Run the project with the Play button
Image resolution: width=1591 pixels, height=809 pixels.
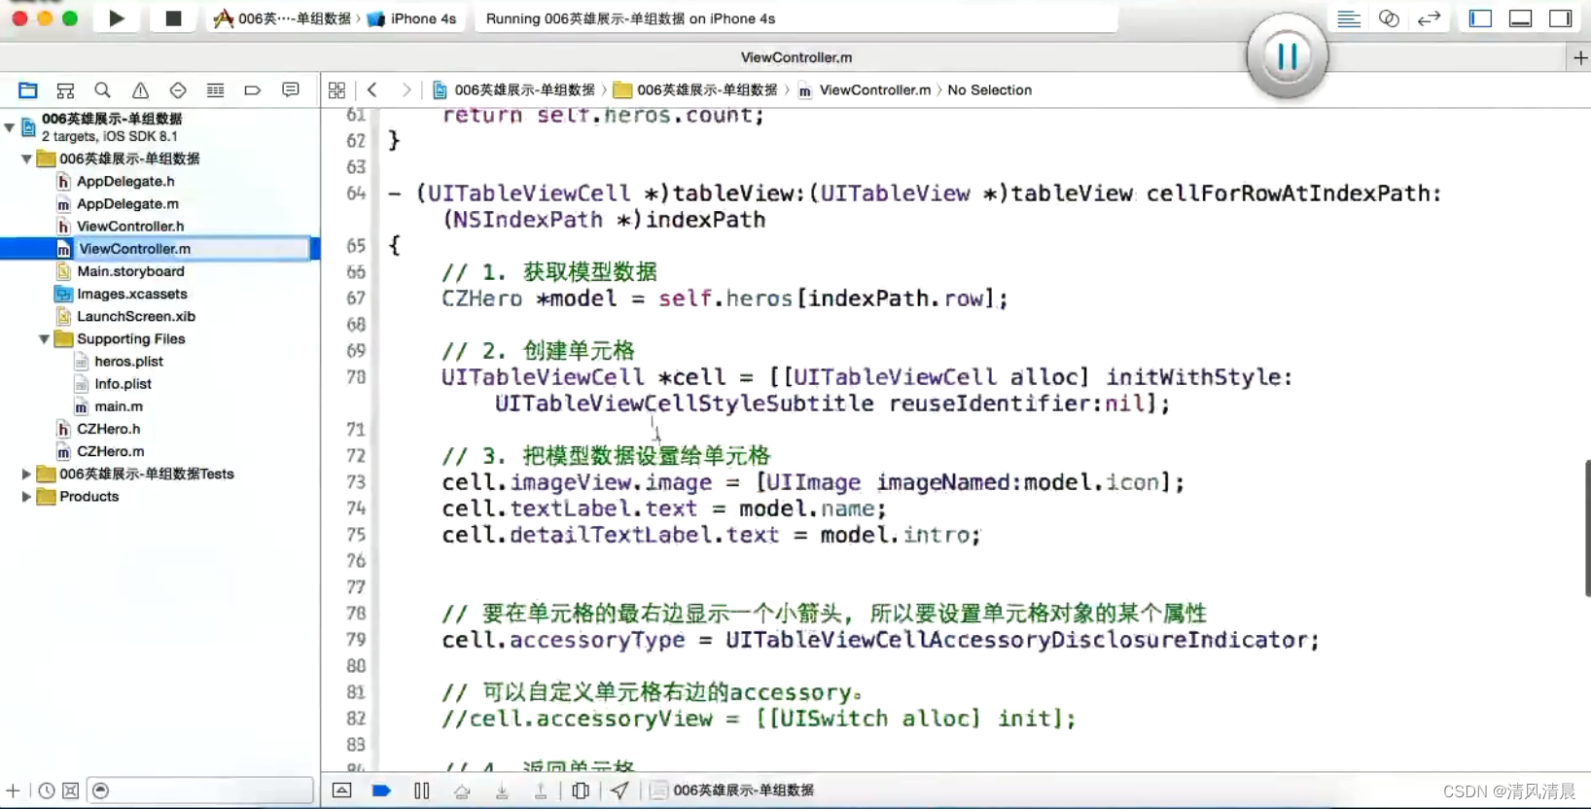pyautogui.click(x=117, y=18)
